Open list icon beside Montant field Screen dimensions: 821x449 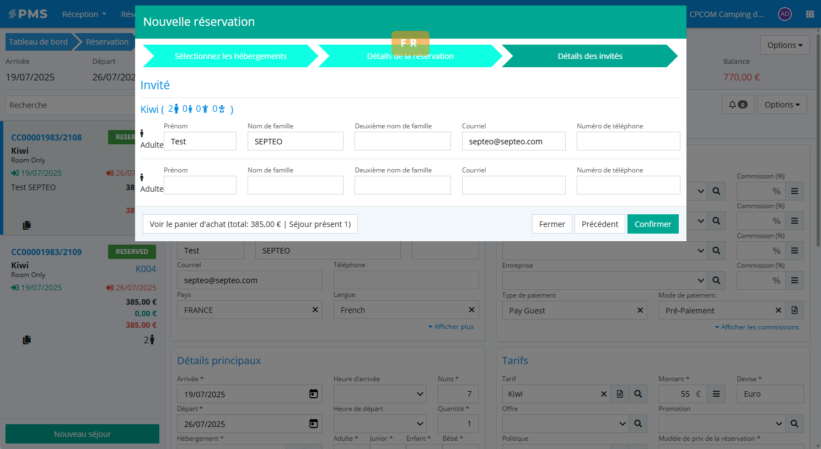[x=716, y=394]
